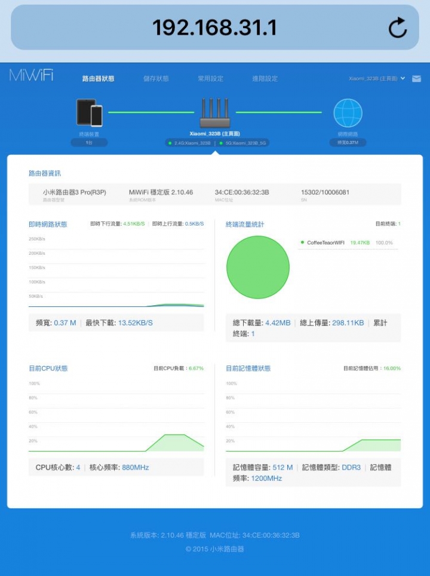This screenshot has height=576, width=430.
Task: Click the 小米路由器3 Pro(R3P) model text
Action: point(75,192)
